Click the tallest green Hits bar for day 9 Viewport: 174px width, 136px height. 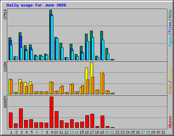(x=51, y=12)
